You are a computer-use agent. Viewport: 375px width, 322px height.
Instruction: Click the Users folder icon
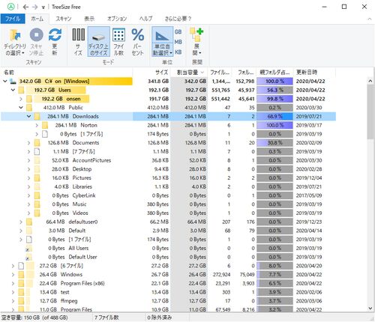click(x=21, y=90)
